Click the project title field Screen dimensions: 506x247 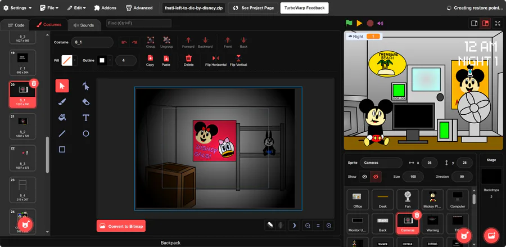pyautogui.click(x=194, y=8)
